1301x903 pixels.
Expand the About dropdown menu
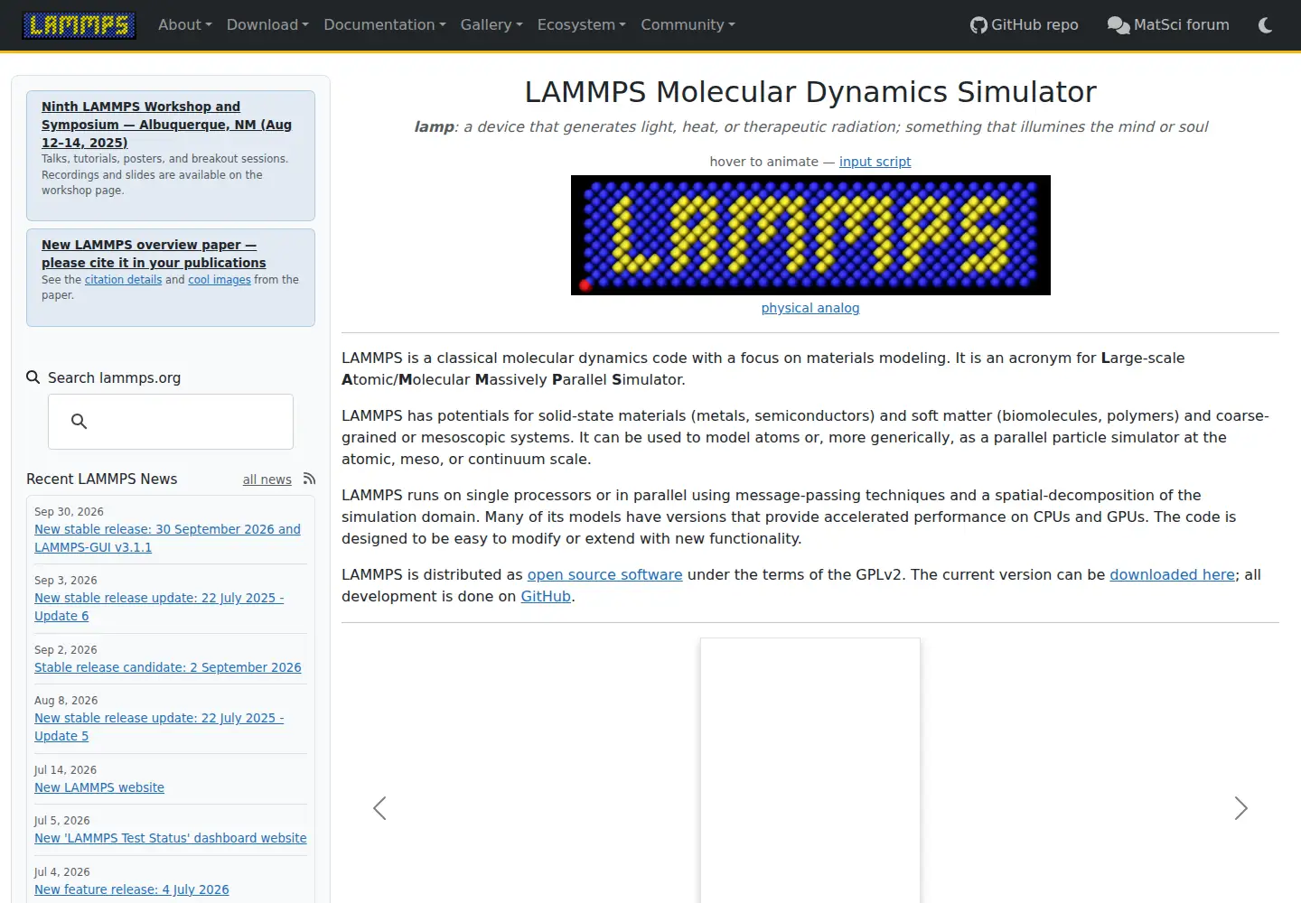click(x=185, y=25)
